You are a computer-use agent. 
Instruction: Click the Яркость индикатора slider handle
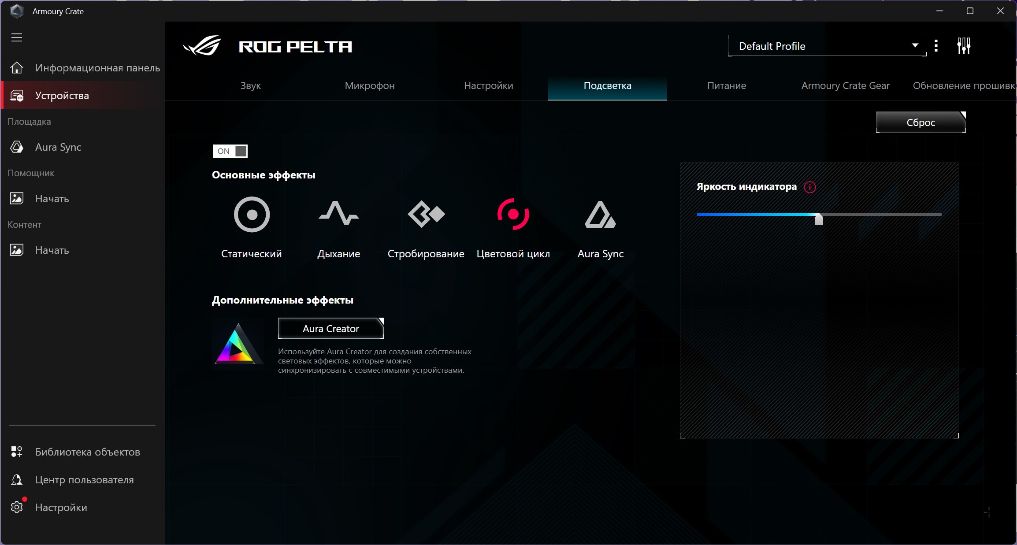point(819,219)
